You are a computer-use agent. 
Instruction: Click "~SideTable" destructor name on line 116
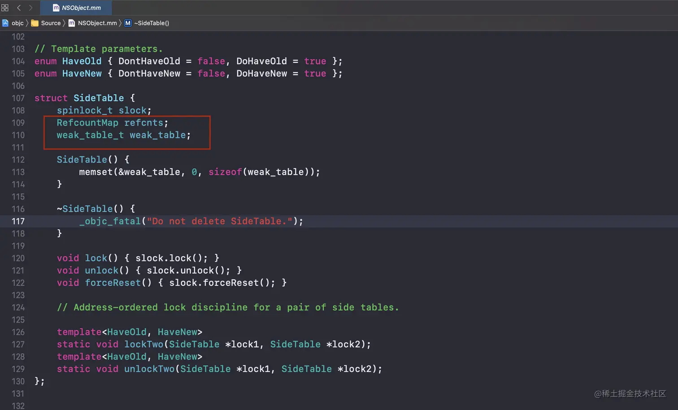tap(85, 209)
